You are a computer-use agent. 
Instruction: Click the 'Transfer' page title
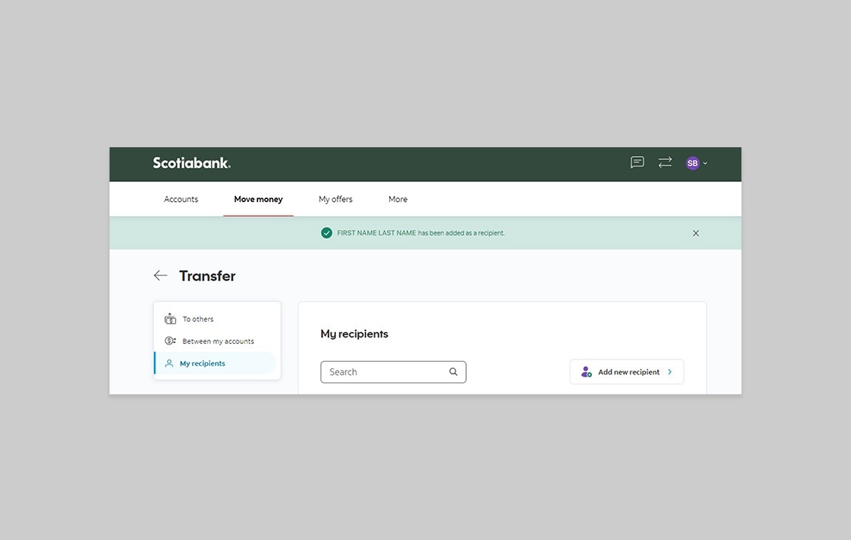pos(207,276)
